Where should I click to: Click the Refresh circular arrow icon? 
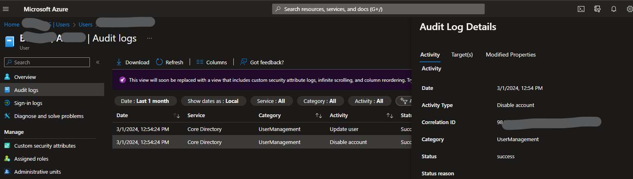pos(159,62)
